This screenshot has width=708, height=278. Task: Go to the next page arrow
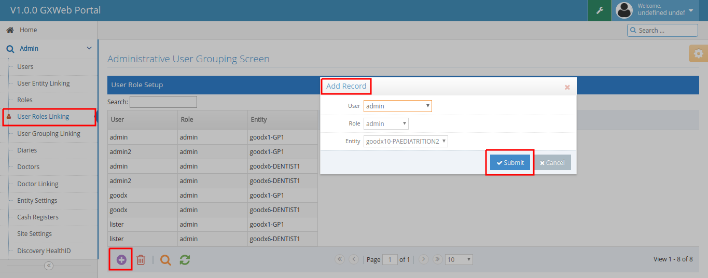[x=423, y=259]
